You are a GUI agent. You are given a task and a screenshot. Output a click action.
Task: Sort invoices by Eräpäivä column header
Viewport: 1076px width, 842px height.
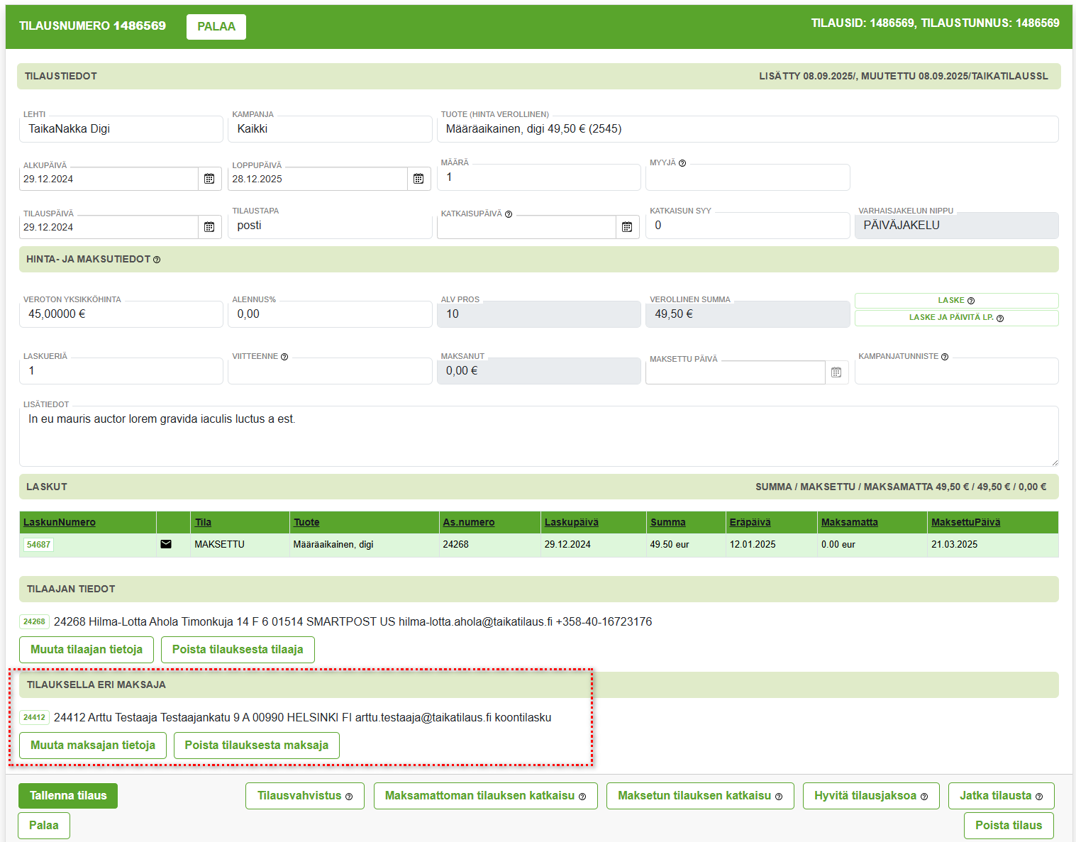click(750, 522)
